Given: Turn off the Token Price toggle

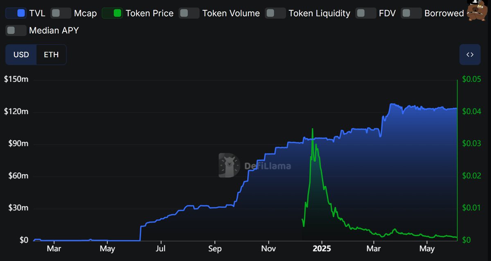Looking at the screenshot, I should point(112,13).
